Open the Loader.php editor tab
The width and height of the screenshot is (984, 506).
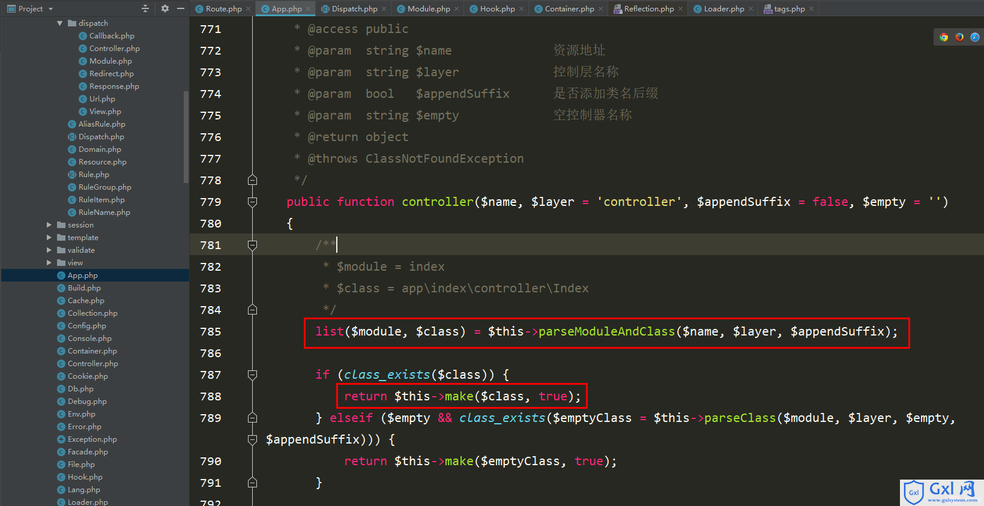(723, 8)
